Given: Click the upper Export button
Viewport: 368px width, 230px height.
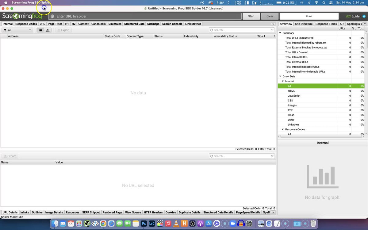Looking at the screenshot, I should pos(63,30).
